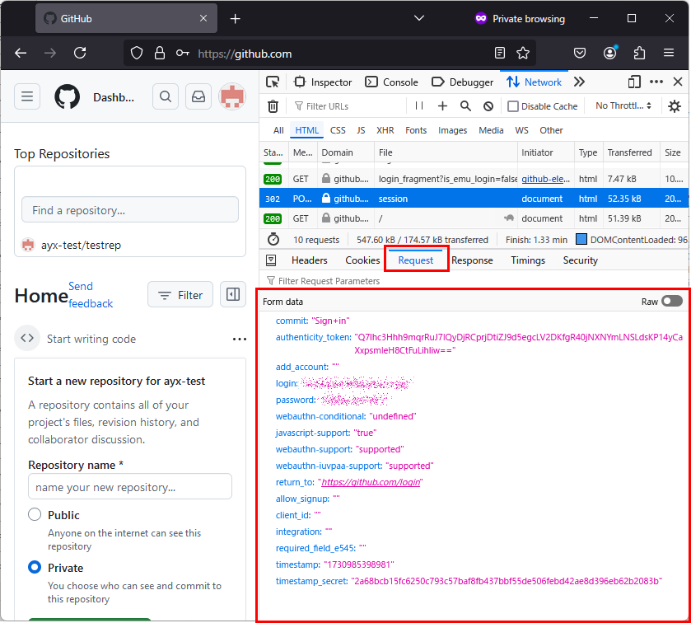Select the Public repository radio button
The width and height of the screenshot is (691, 623).
(x=35, y=515)
